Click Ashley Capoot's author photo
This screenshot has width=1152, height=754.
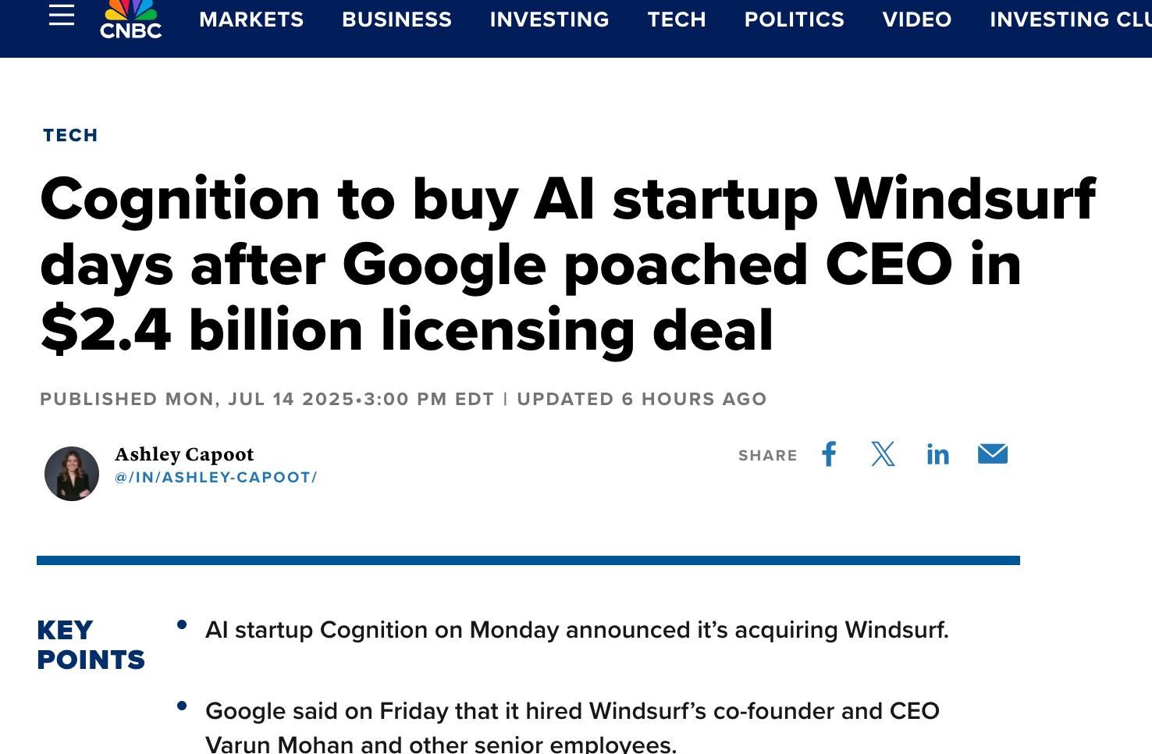72,474
